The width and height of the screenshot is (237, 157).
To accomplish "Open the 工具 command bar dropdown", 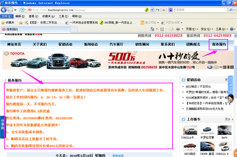I will point(221,29).
